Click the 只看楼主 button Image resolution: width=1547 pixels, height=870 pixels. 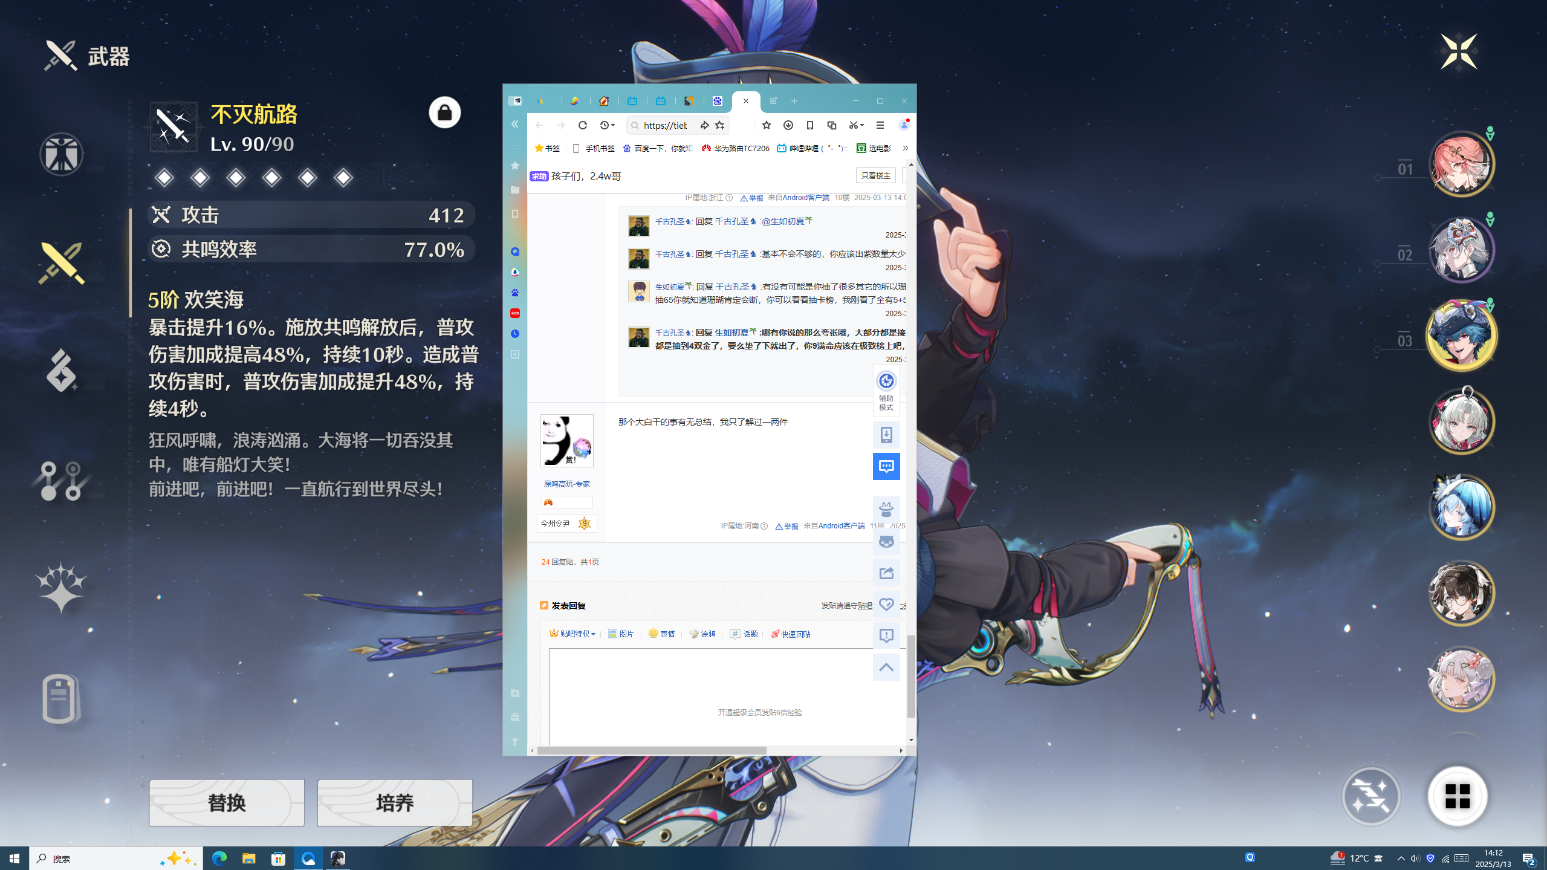tap(875, 176)
